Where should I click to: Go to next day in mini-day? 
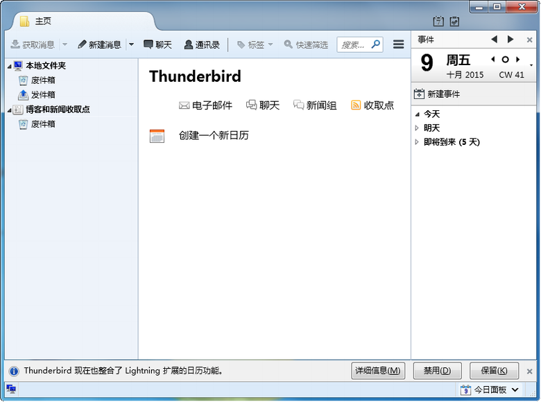click(x=517, y=60)
